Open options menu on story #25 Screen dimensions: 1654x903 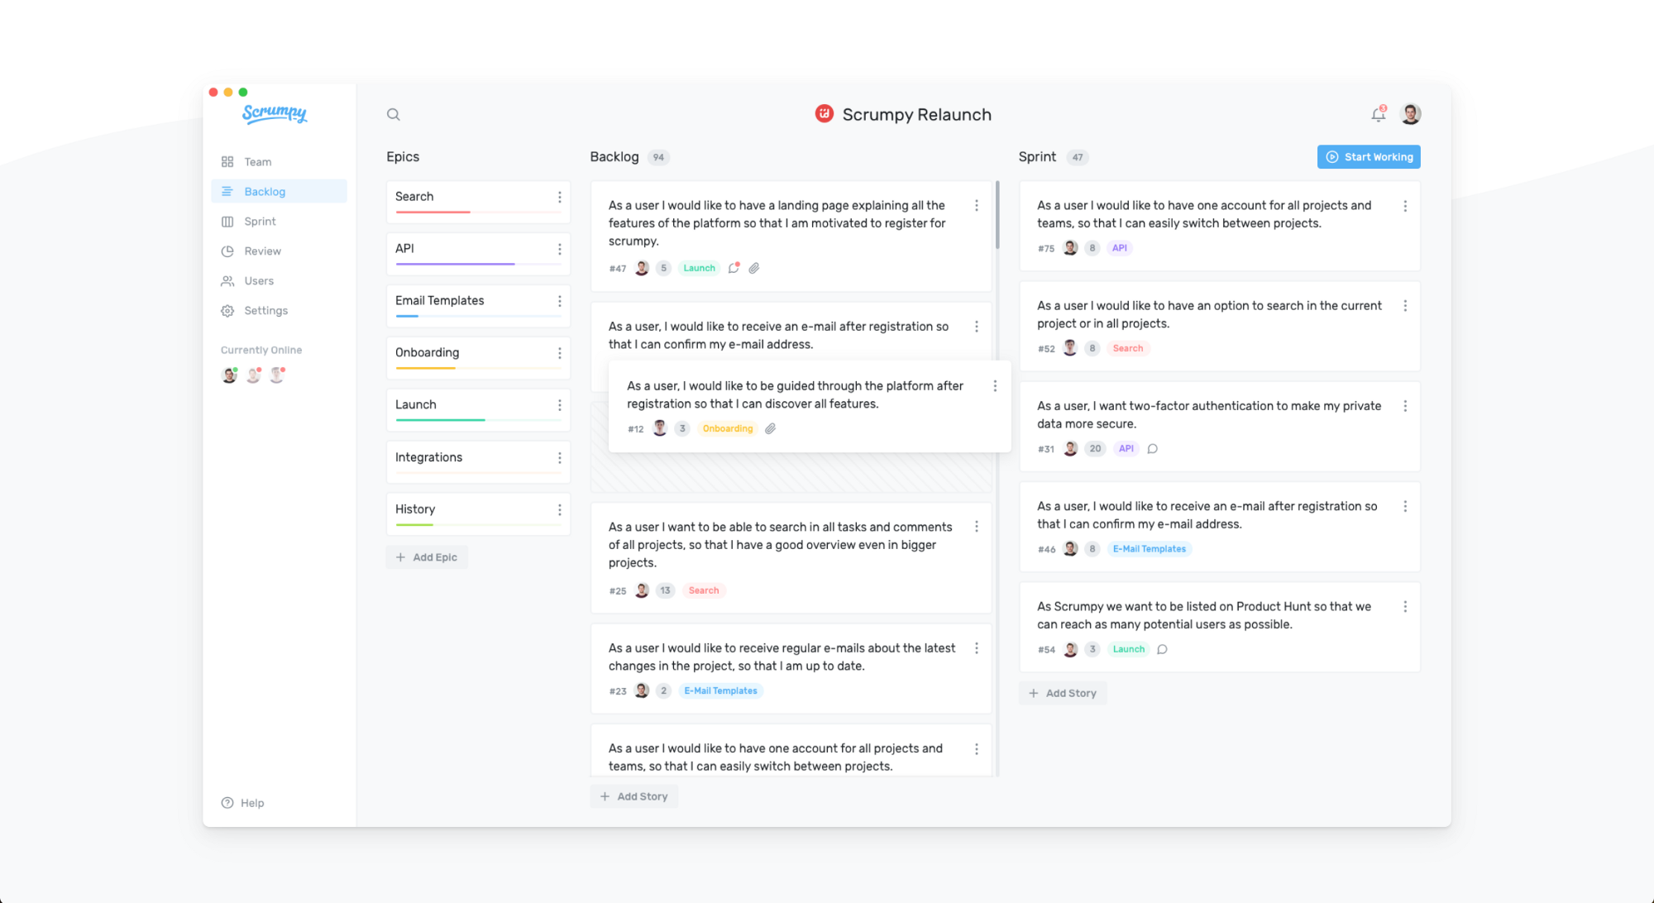click(x=977, y=526)
